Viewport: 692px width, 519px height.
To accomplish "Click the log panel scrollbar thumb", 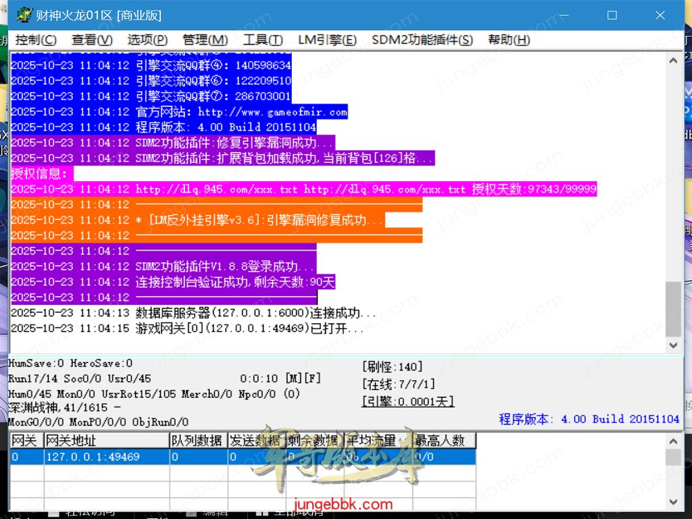I will click(x=673, y=309).
